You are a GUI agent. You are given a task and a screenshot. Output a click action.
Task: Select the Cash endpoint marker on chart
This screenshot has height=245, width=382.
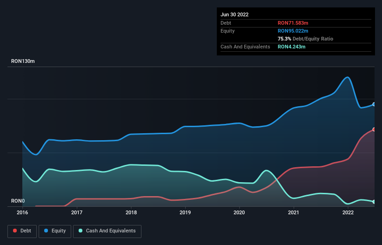(374, 202)
